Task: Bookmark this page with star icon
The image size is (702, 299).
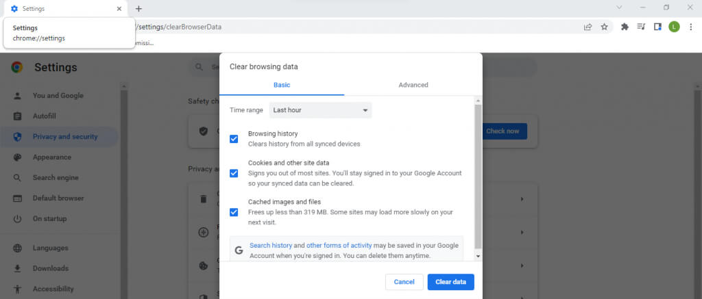Action: [x=604, y=27]
